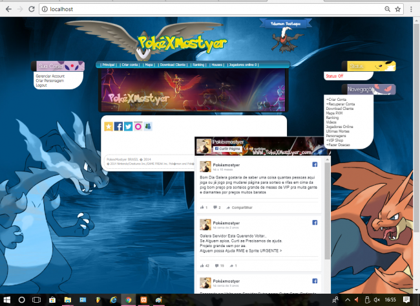Click the Pokéxmostyer page title in Facebook header
420x306 pixels.
(228, 142)
